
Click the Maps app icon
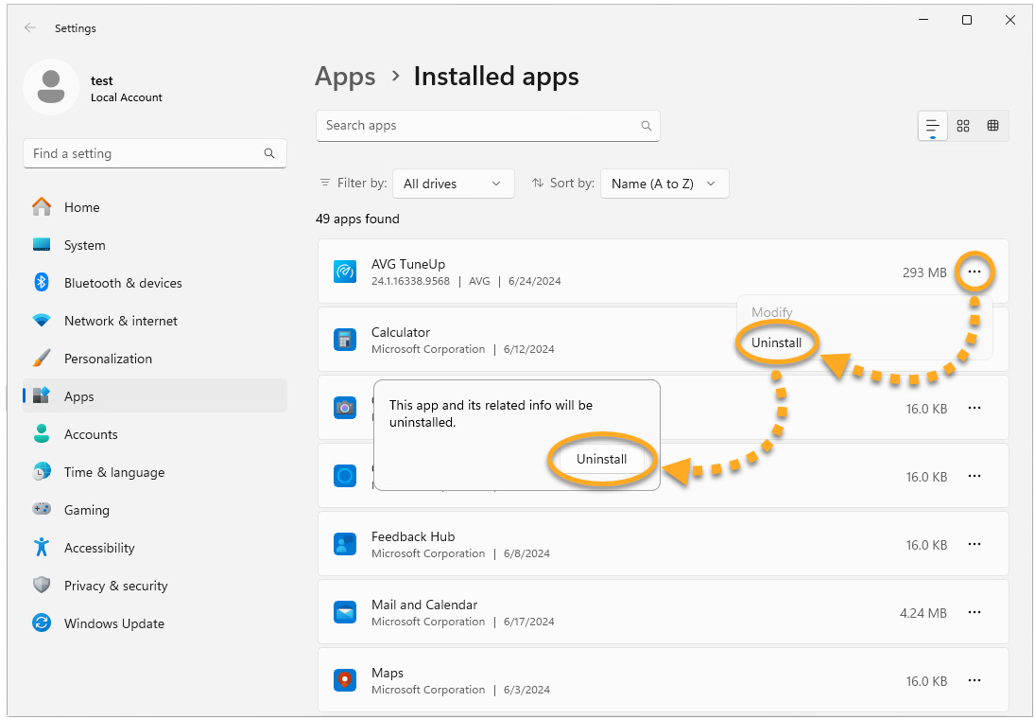344,680
